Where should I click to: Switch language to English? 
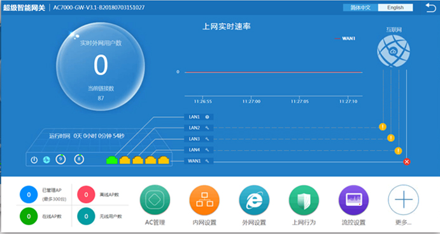tap(395, 8)
